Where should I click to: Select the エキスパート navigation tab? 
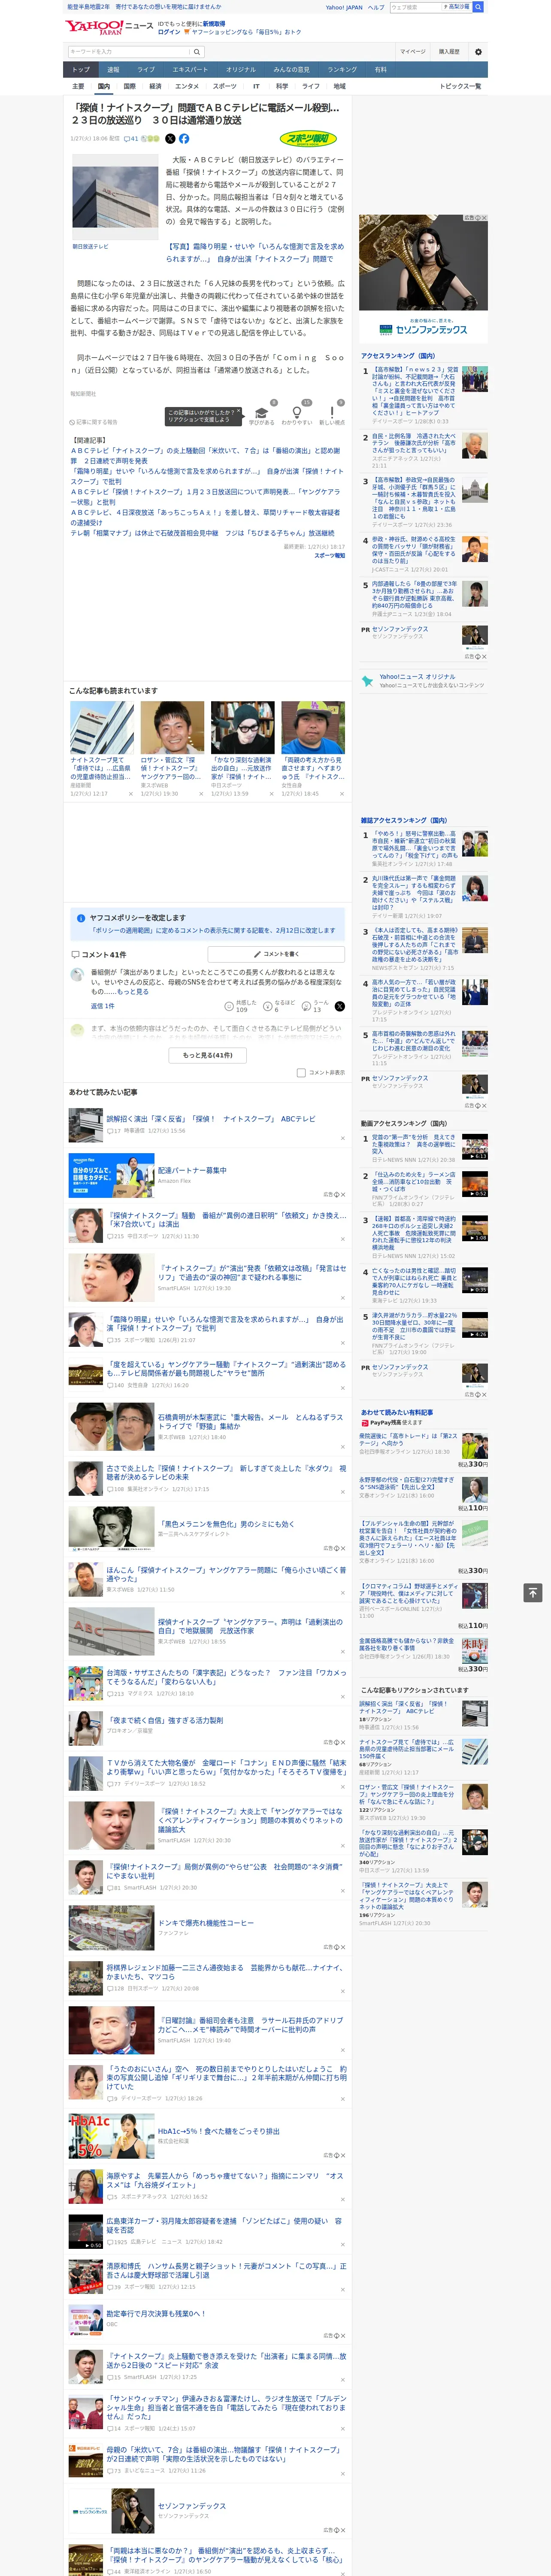(190, 70)
